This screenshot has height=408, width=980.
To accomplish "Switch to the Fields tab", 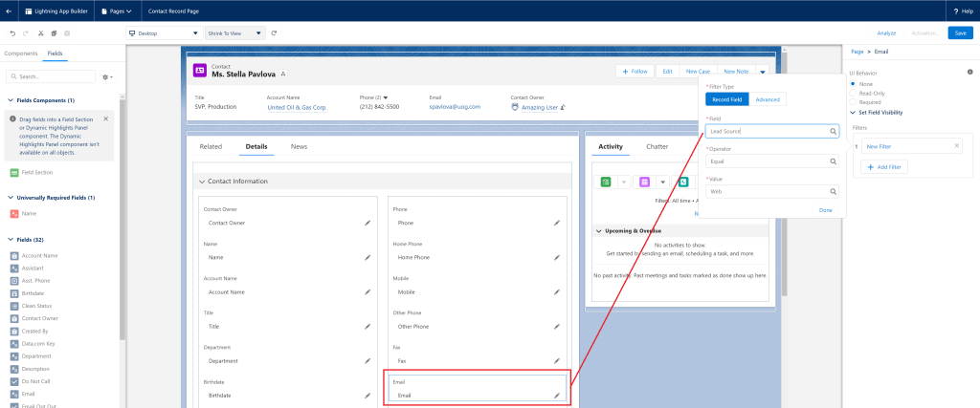I will pos(55,54).
